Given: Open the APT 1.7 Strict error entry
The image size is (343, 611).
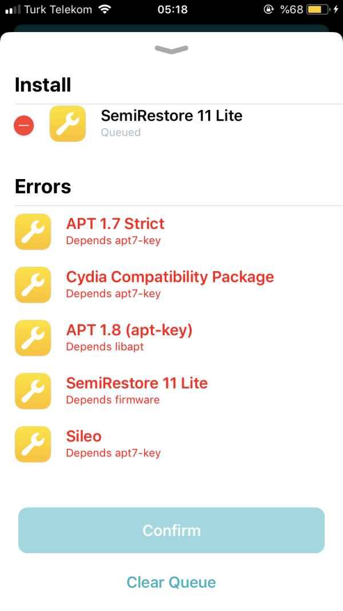Looking at the screenshot, I should (x=115, y=224).
